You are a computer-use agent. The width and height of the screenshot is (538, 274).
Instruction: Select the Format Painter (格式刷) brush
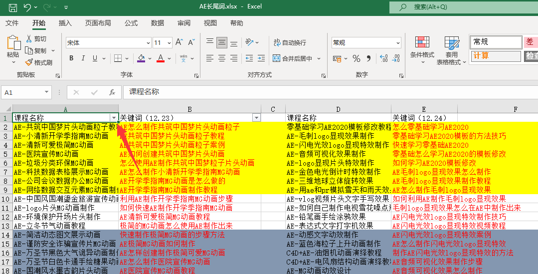pyautogui.click(x=29, y=62)
